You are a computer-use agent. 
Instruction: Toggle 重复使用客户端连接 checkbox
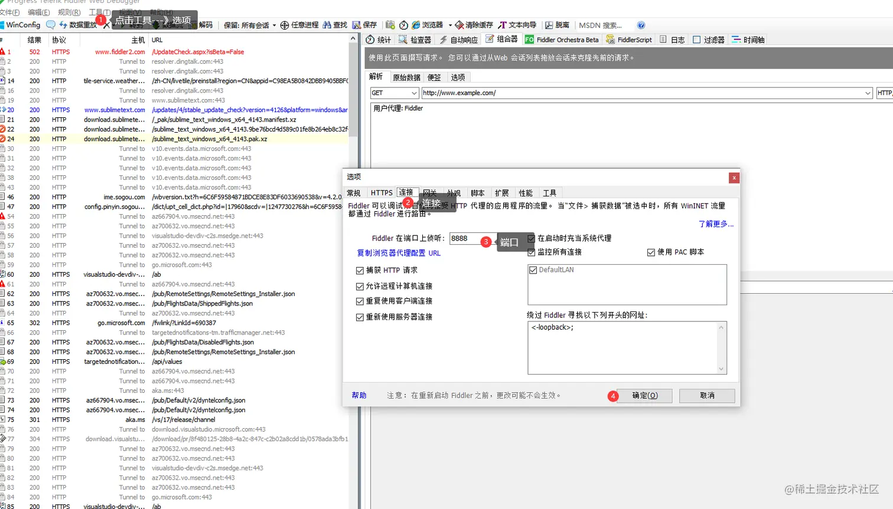pyautogui.click(x=360, y=301)
